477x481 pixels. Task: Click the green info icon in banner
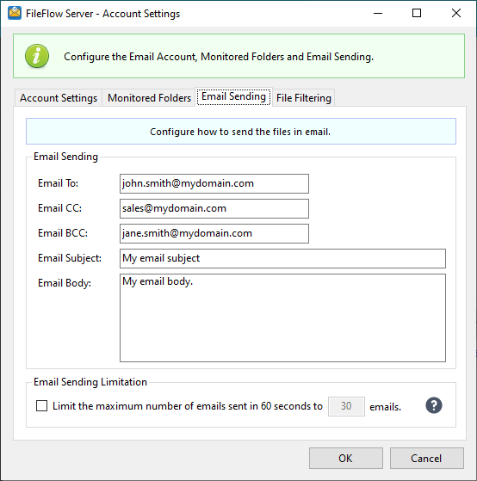pyautogui.click(x=37, y=56)
